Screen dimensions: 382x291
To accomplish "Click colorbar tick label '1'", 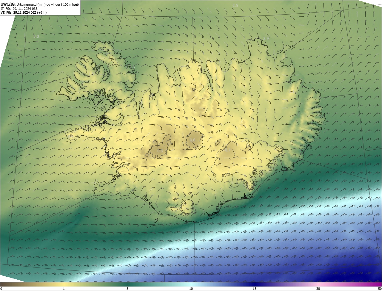I will coord(64,289).
